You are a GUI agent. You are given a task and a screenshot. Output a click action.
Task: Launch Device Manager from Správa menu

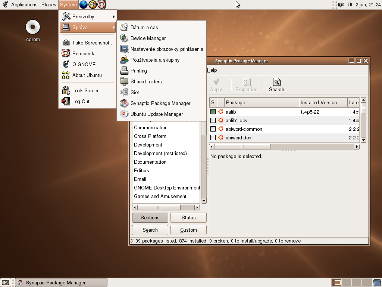161,38
